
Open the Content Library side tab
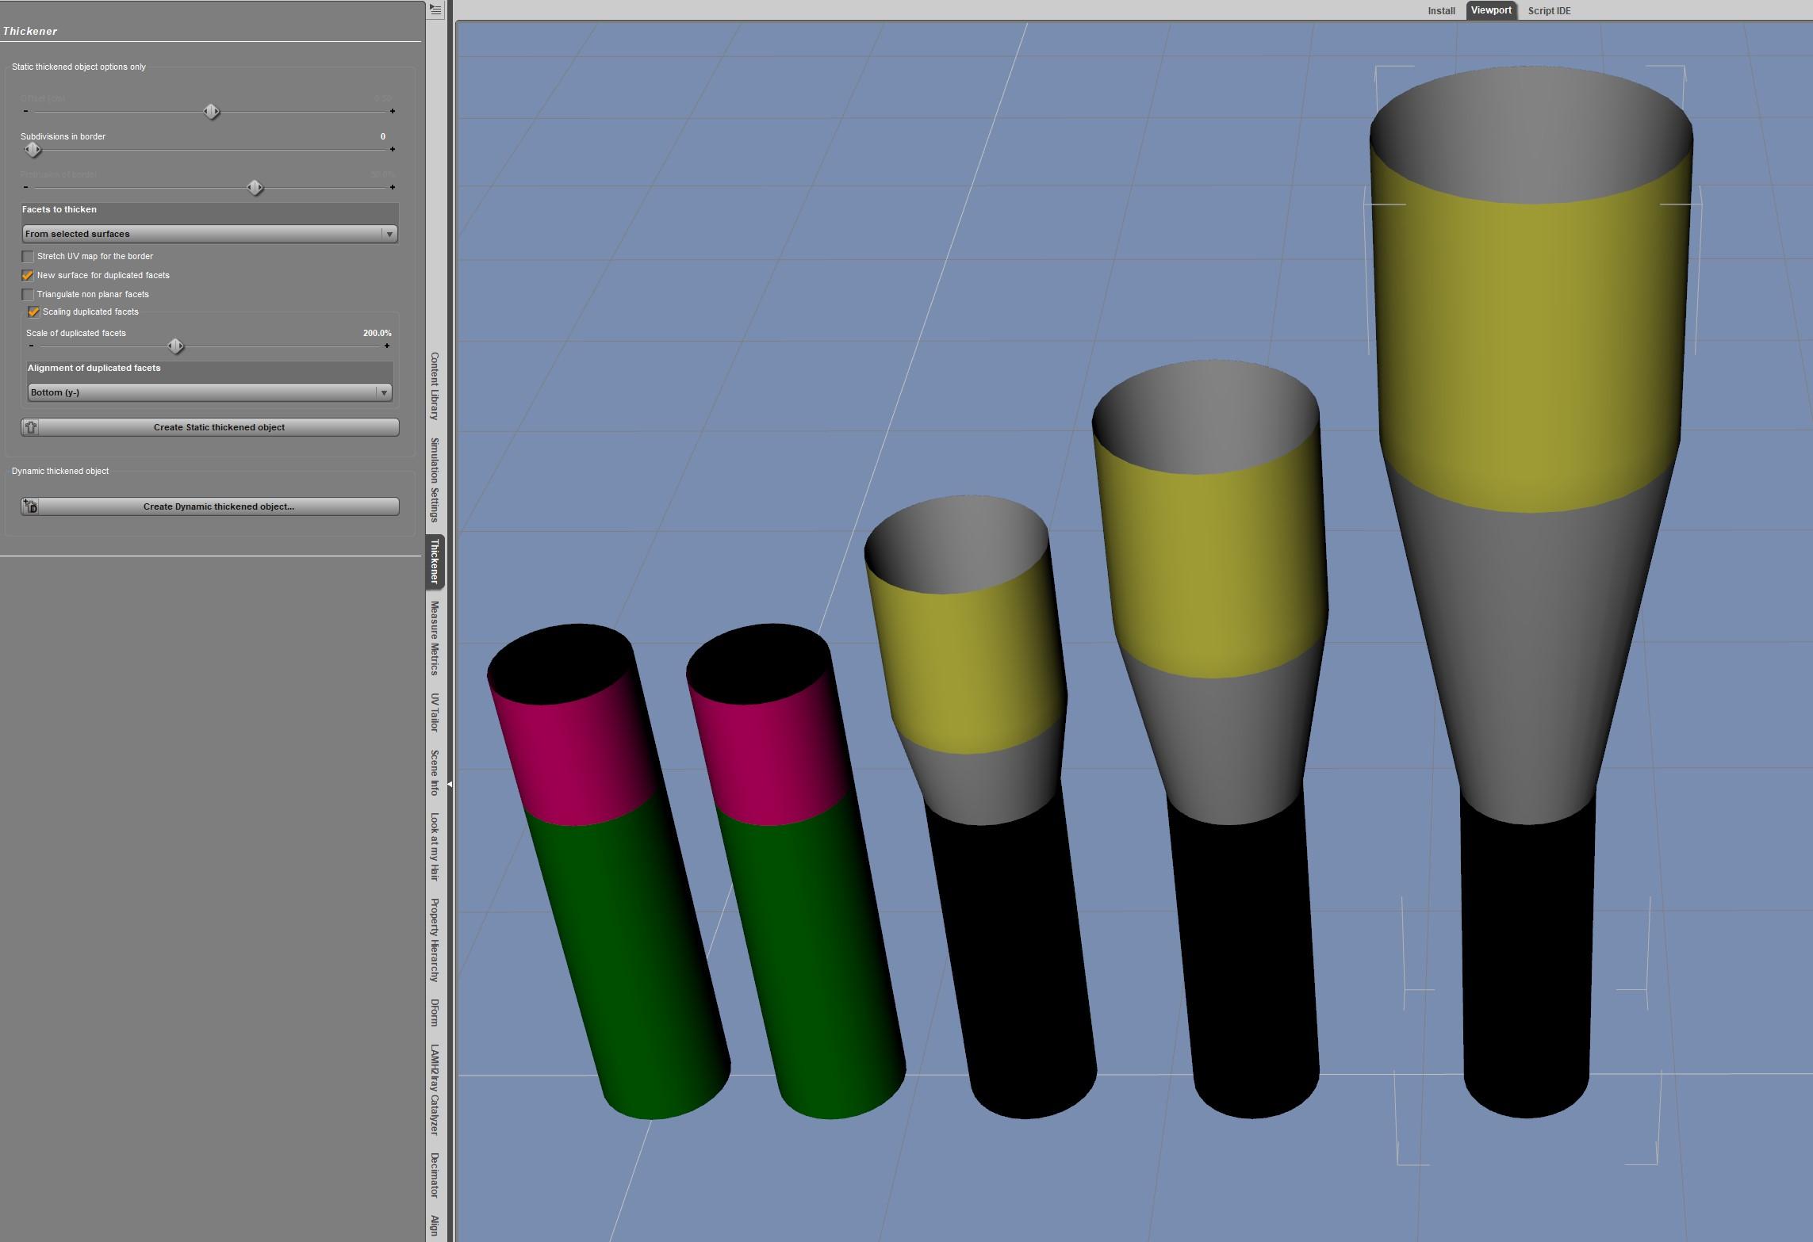coord(435,386)
